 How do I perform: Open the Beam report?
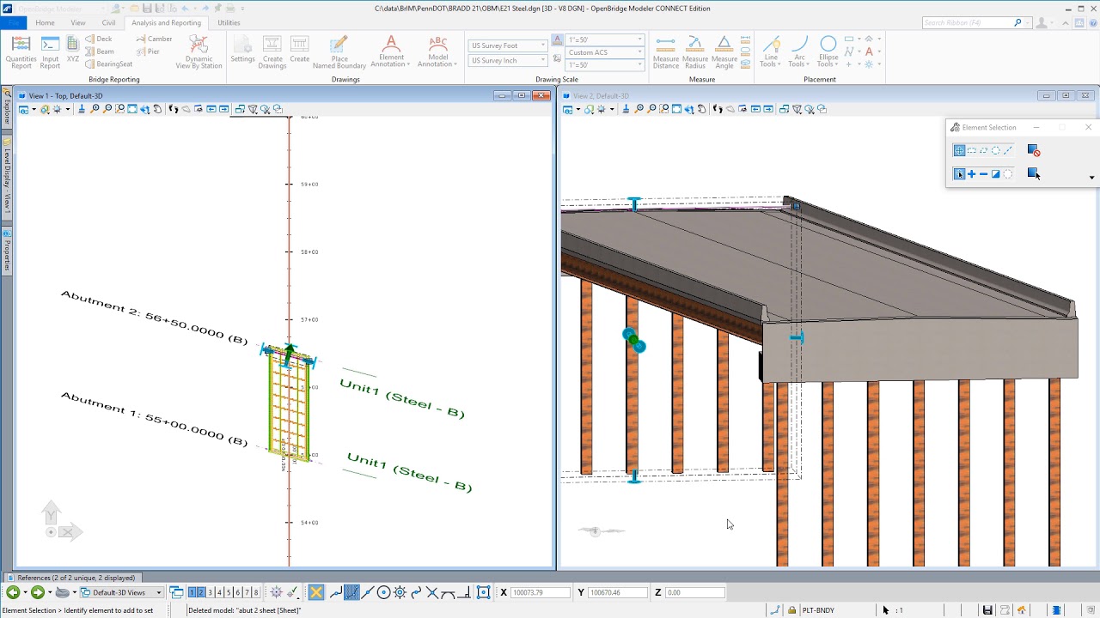(x=100, y=51)
